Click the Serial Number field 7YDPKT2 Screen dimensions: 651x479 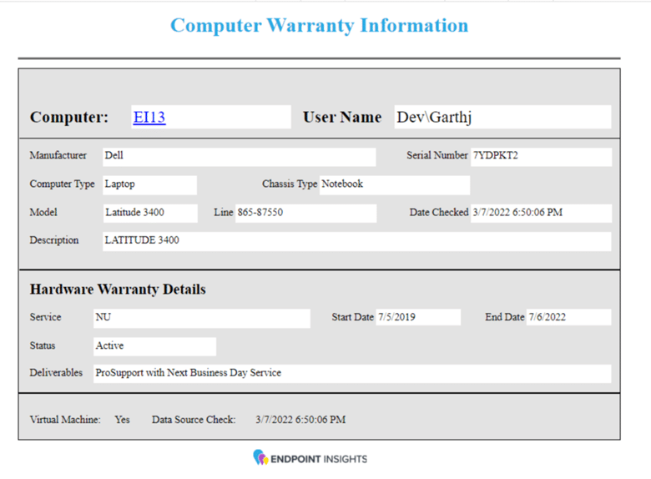coord(540,156)
